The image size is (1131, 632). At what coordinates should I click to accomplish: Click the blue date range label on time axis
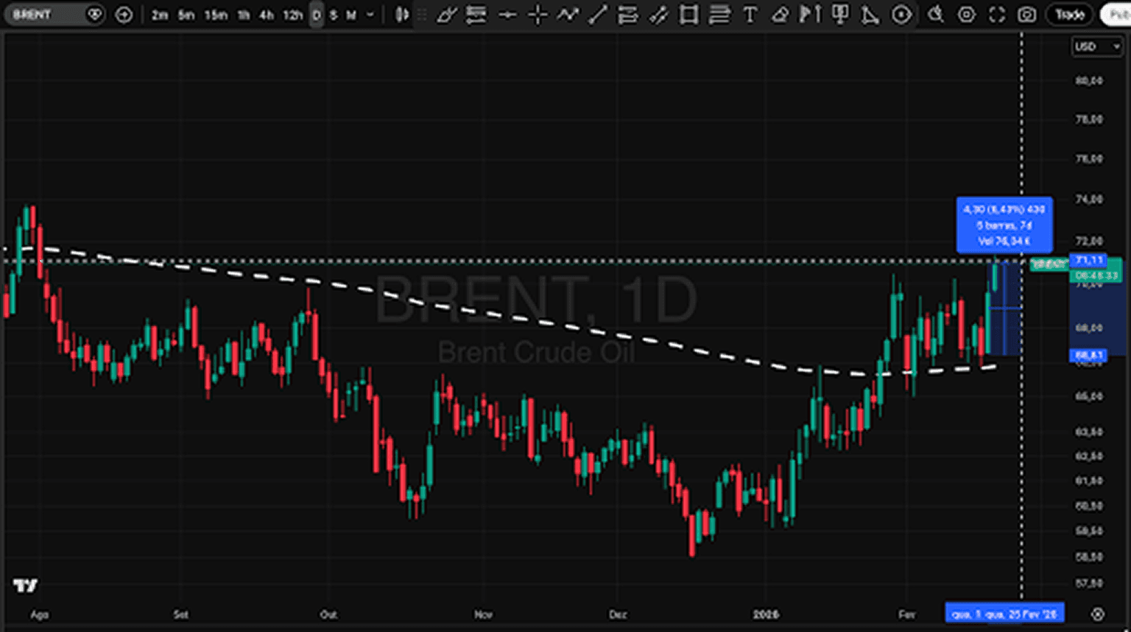point(1005,614)
